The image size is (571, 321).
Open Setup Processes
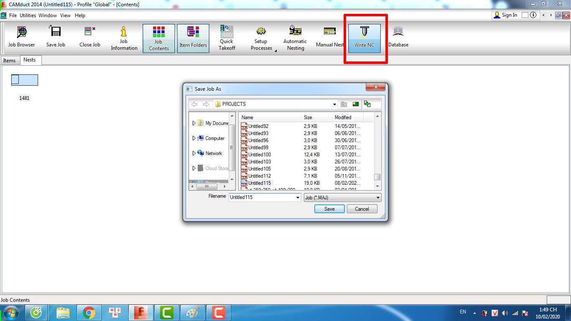261,38
